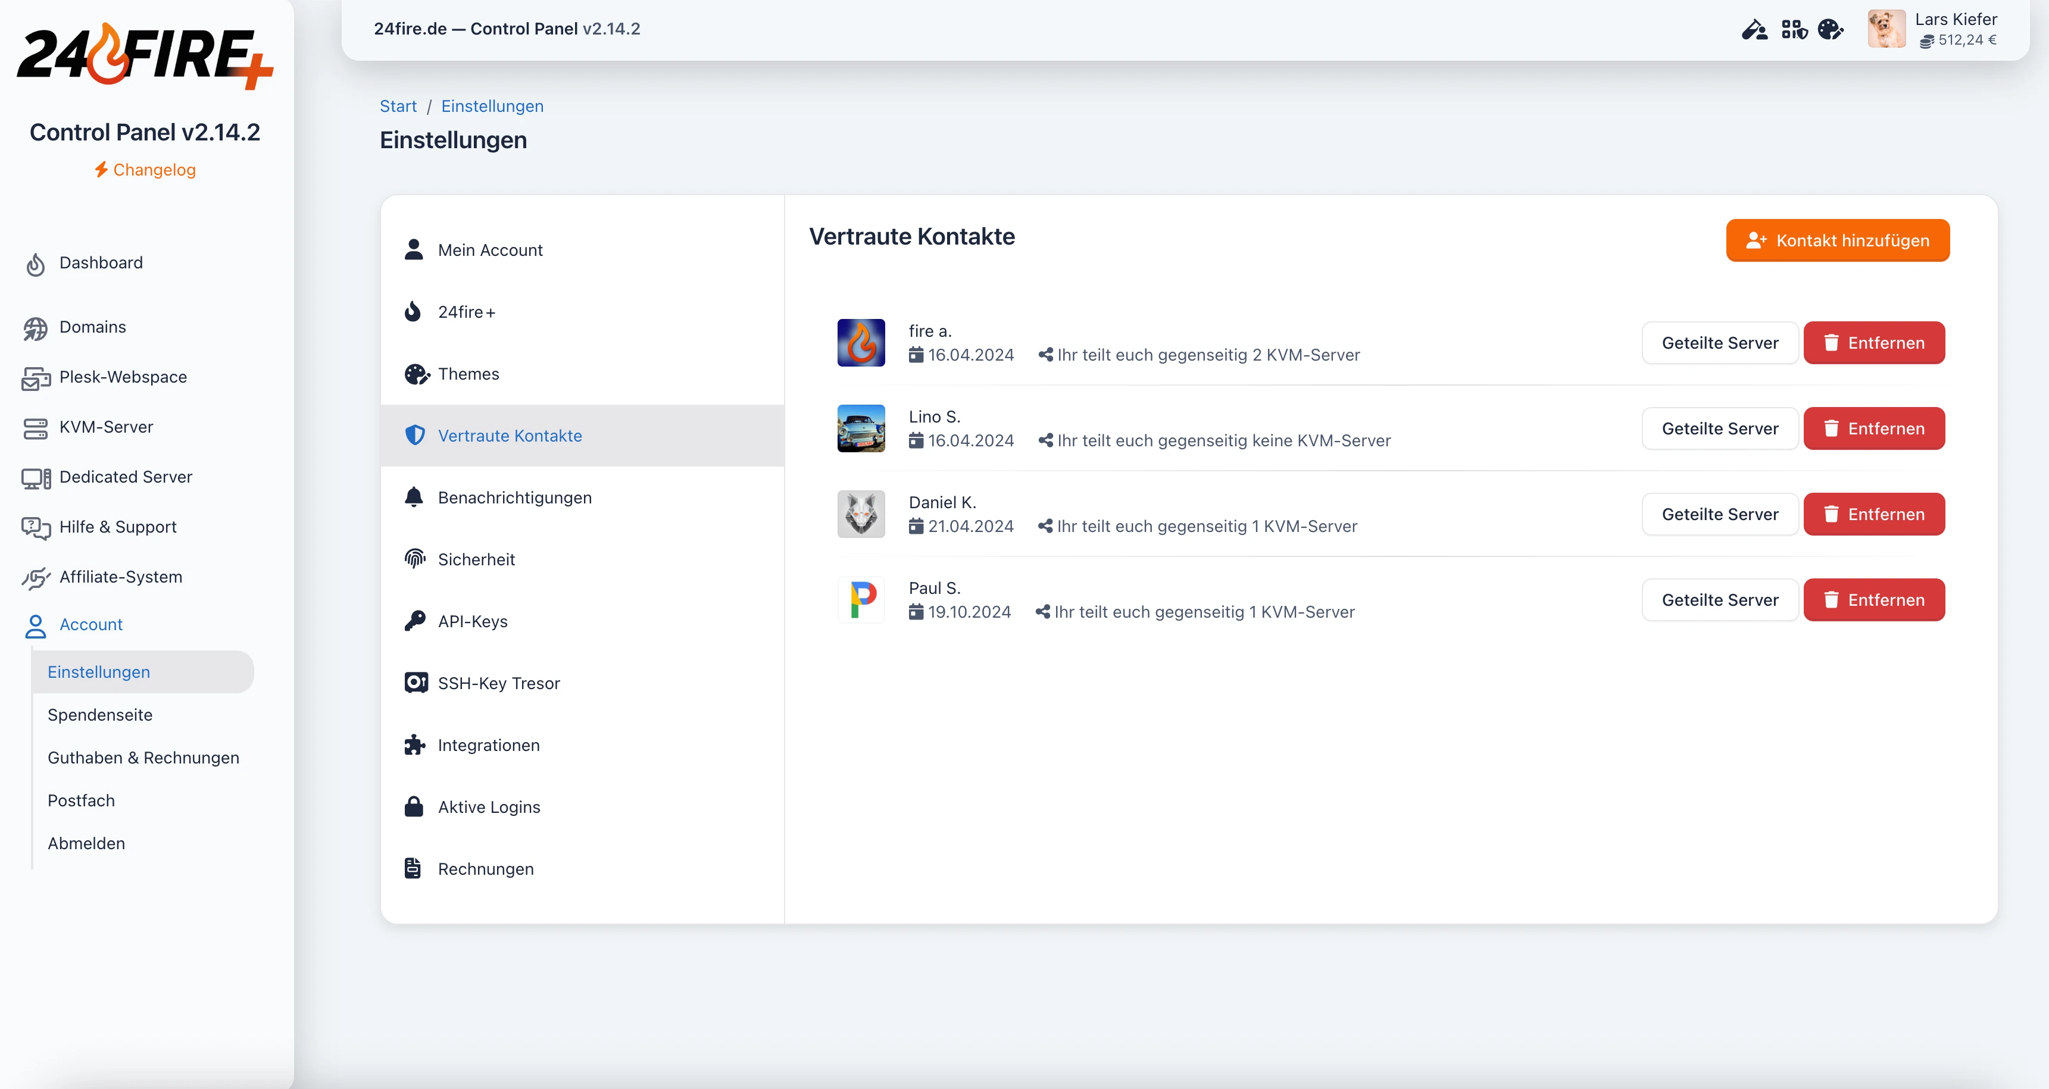Click the Account user icon in sidebar

point(36,625)
